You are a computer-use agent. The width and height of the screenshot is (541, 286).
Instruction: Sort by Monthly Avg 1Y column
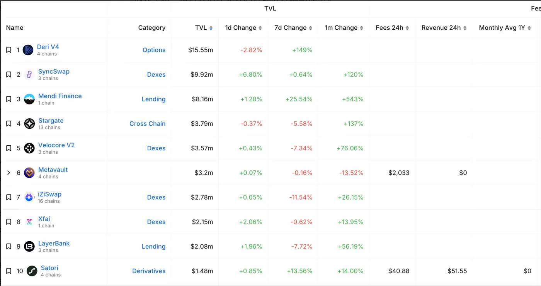[505, 28]
